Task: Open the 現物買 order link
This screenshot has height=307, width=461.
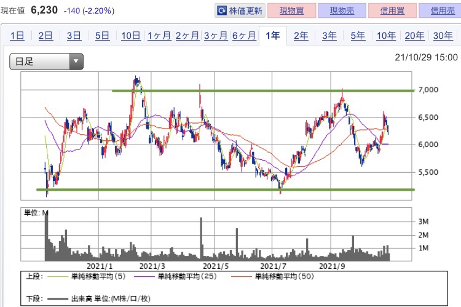Action: coord(291,11)
